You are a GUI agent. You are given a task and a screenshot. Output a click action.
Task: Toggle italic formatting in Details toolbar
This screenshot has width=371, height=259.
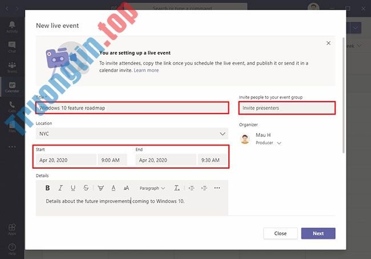click(x=61, y=188)
